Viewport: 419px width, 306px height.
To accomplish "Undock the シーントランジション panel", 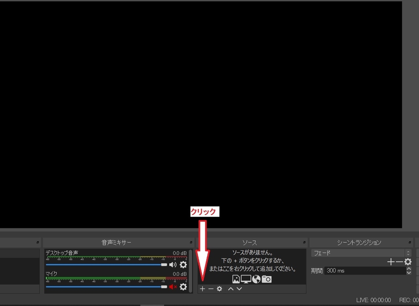I will [410, 242].
